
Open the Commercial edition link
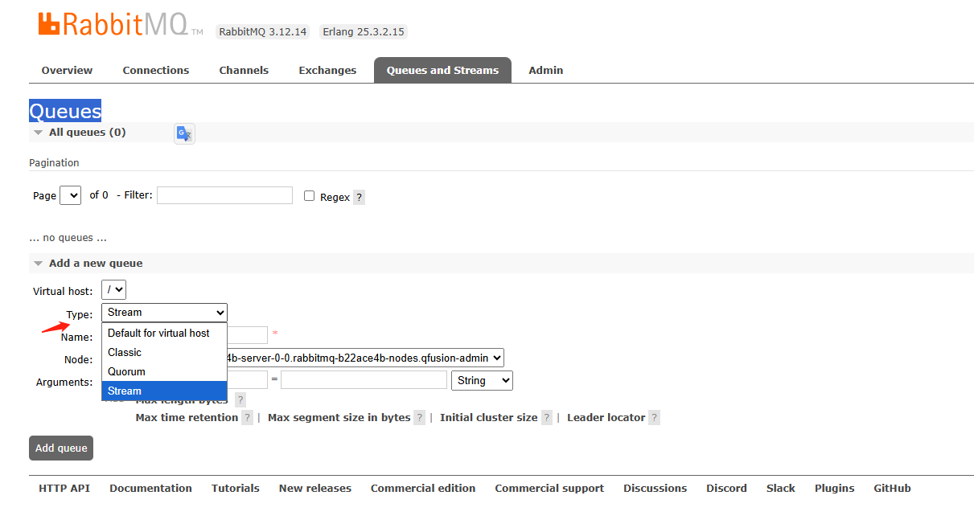point(423,488)
